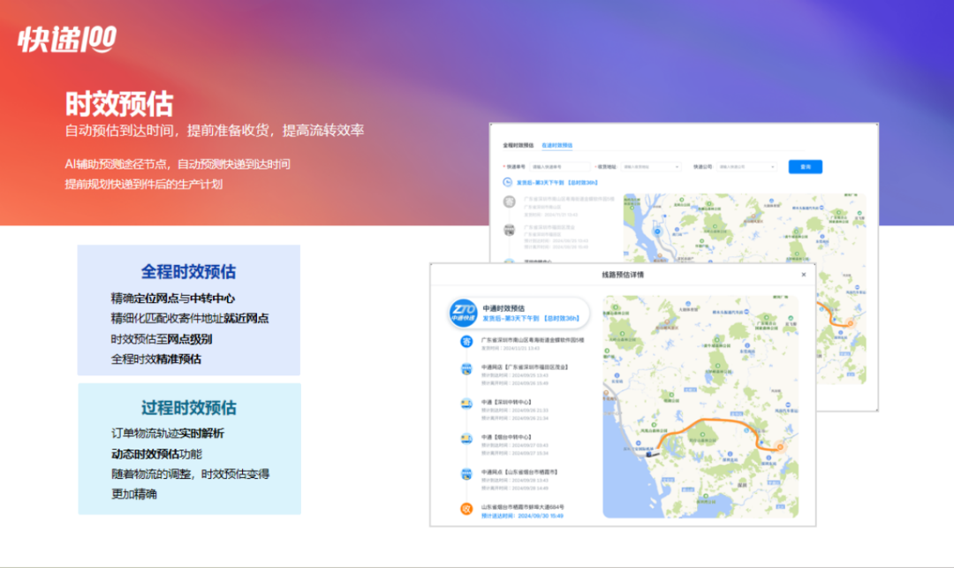Viewport: 954px width, 568px height.
Task: Click the text 精细化匹配收寄件地址就近网点
Action: tap(190, 318)
